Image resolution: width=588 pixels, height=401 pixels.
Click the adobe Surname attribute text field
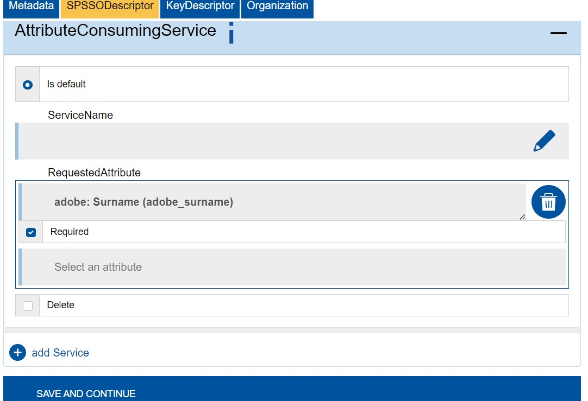tap(272, 201)
